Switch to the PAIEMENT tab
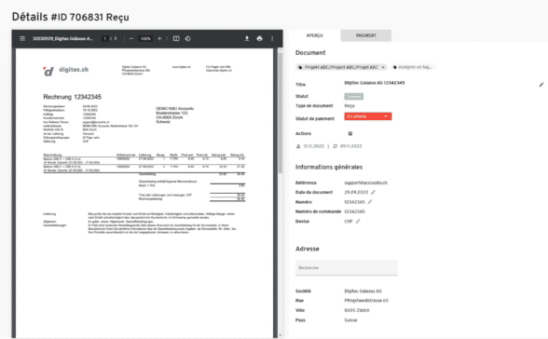Screen dimensions: 548x339 366,35
